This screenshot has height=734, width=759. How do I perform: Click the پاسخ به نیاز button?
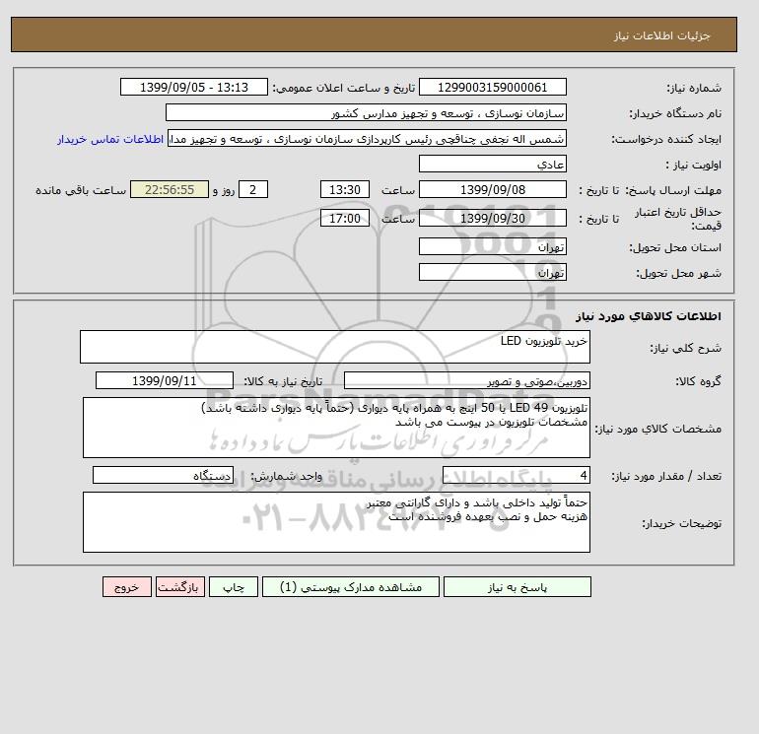[x=517, y=587]
